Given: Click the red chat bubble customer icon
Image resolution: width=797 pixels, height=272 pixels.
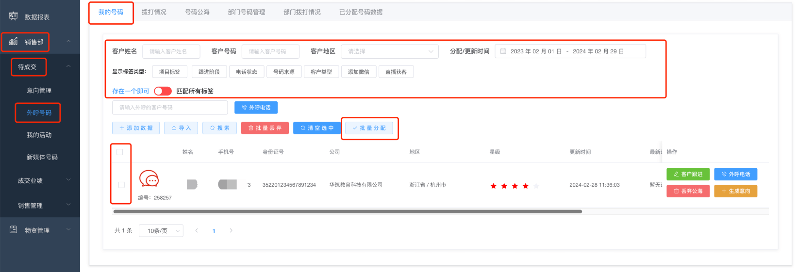Looking at the screenshot, I should pos(149,179).
